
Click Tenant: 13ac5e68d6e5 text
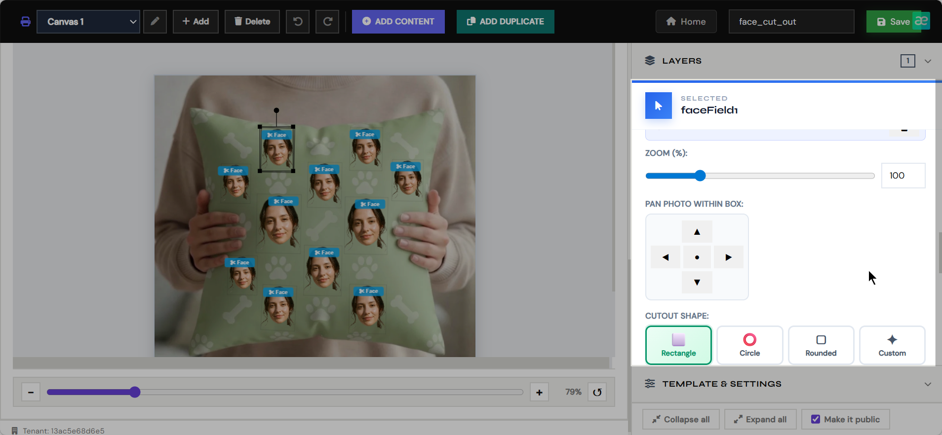point(64,431)
